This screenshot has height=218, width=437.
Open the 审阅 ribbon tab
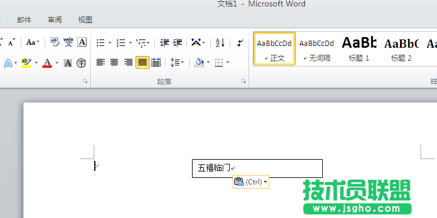click(x=55, y=20)
